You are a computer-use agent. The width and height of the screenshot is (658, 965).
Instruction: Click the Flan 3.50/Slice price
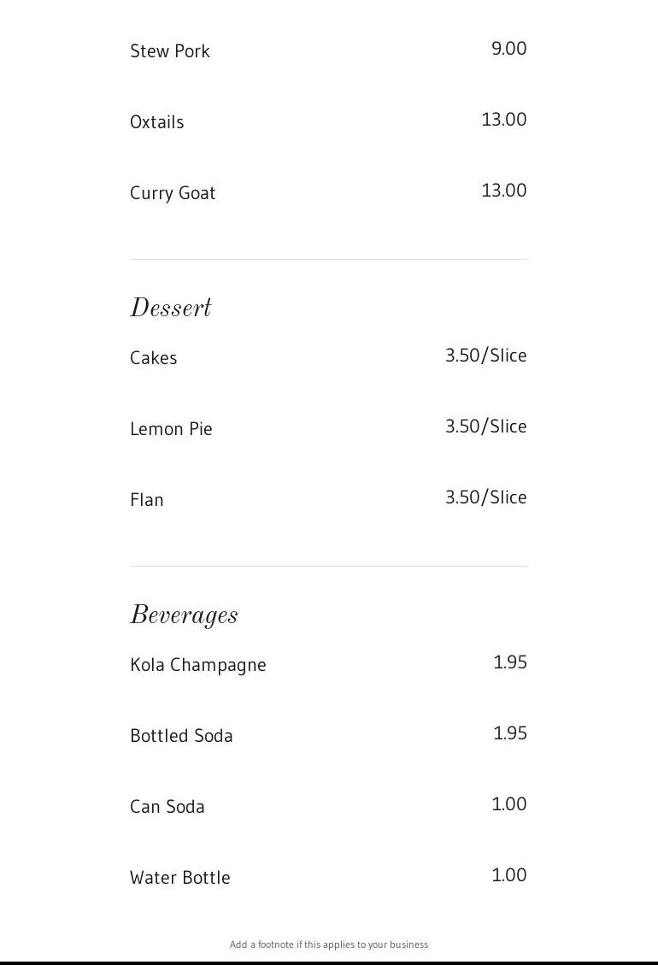click(x=485, y=497)
